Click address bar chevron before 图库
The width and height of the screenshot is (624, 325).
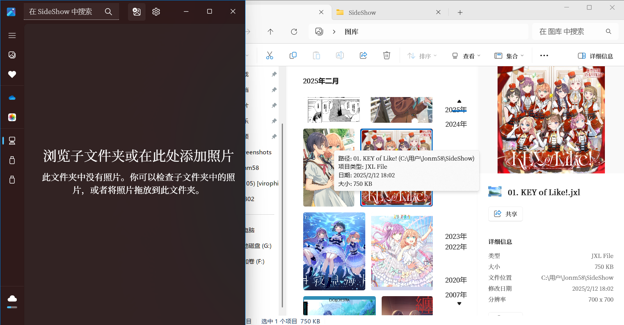coord(334,32)
